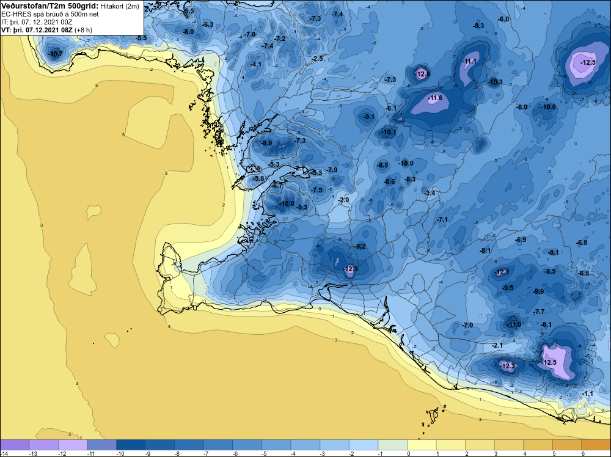The height and width of the screenshot is (457, 611).
Task: Click the -6.1 temperature label
Action: click(391, 108)
